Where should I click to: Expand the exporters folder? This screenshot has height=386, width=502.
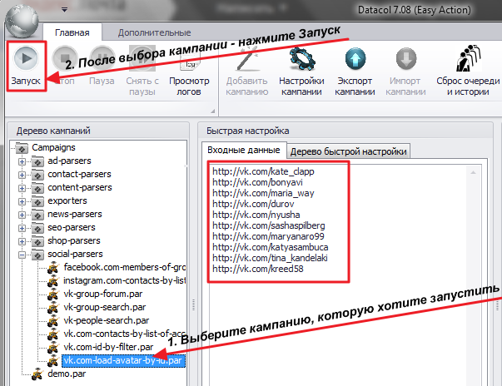coord(22,201)
